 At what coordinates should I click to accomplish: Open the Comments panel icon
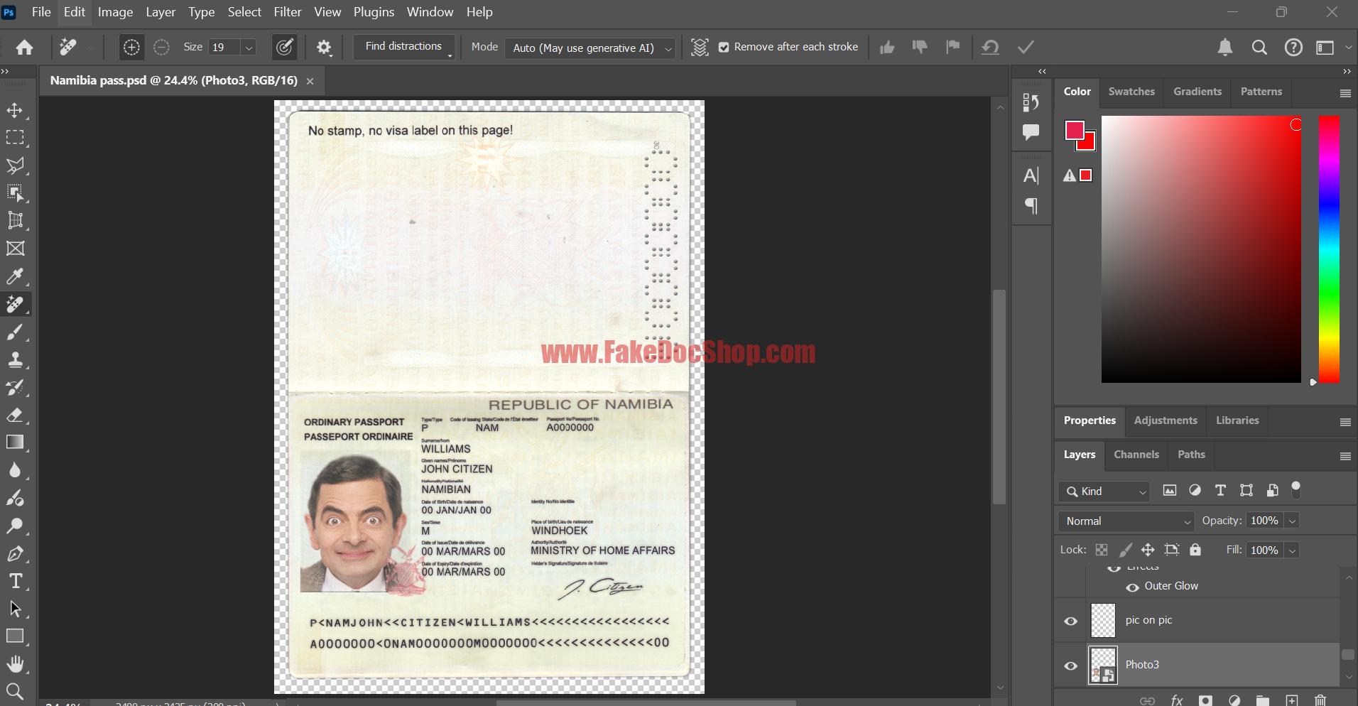click(x=1031, y=132)
